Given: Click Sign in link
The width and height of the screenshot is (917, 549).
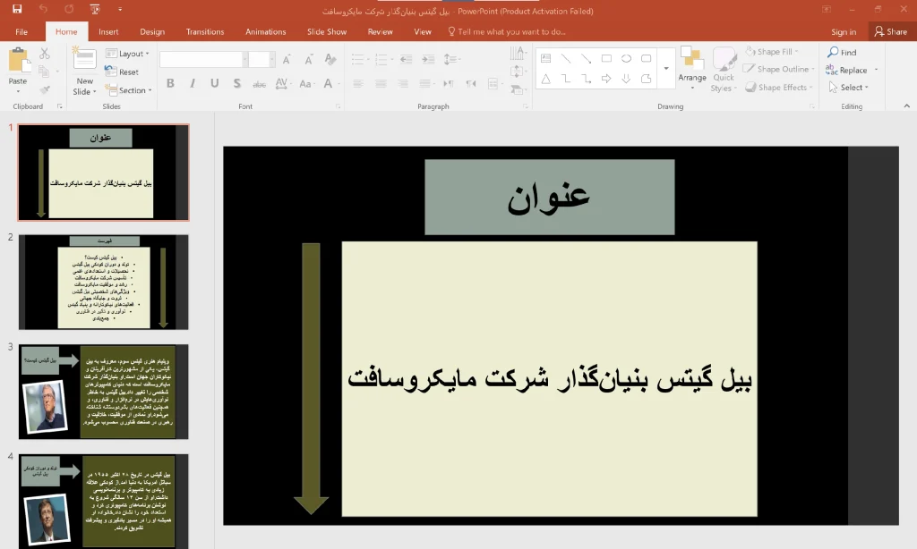Looking at the screenshot, I should 844,31.
